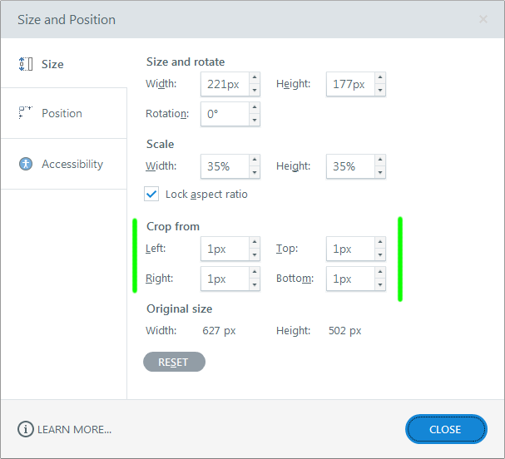Click the Learn More info icon
Image resolution: width=505 pixels, height=459 pixels.
tap(25, 429)
